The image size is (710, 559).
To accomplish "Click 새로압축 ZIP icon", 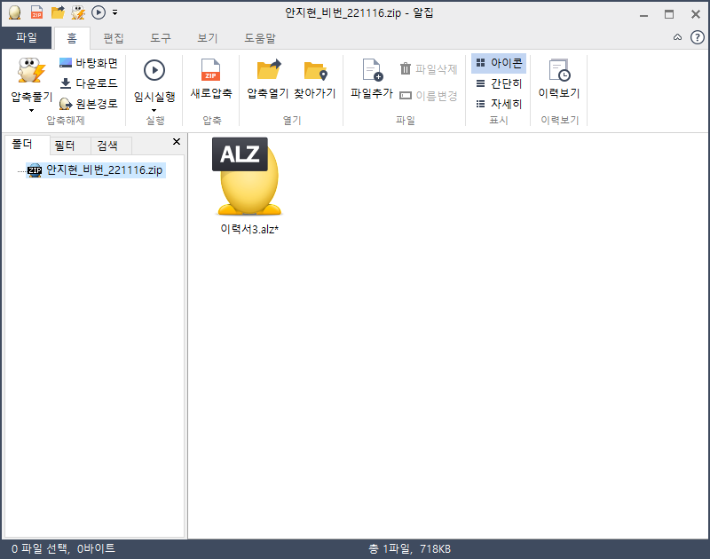I will click(x=210, y=71).
